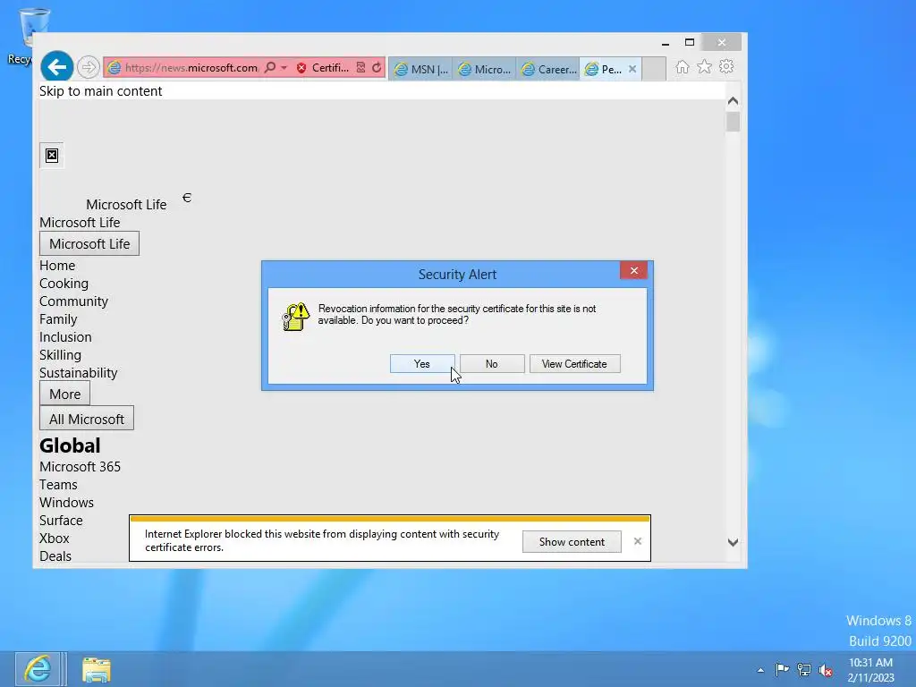Refresh the page with the reload icon

pyautogui.click(x=377, y=68)
